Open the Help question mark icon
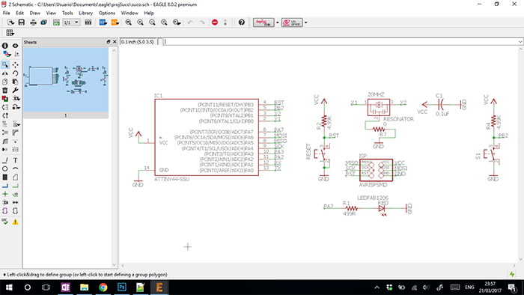Image resolution: width=524 pixels, height=295 pixels. point(242,22)
